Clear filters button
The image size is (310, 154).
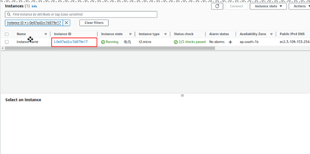[94, 23]
